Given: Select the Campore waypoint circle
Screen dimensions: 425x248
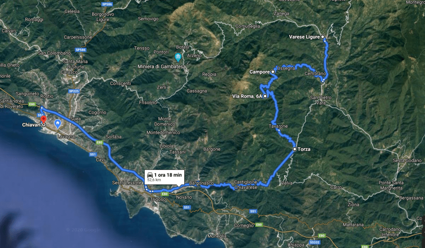Looking at the screenshot, I should pyautogui.click(x=273, y=71).
